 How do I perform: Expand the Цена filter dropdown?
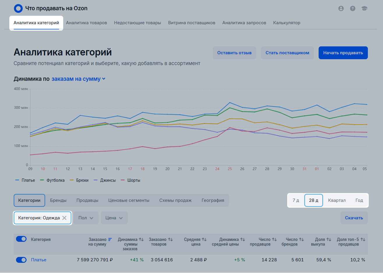pos(114,218)
